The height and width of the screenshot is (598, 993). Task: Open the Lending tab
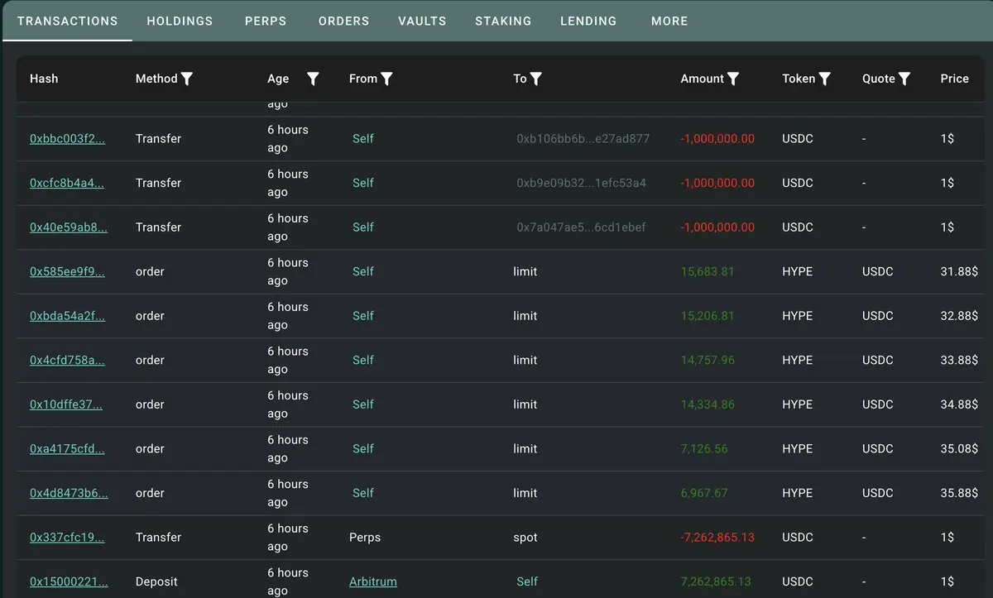588,21
